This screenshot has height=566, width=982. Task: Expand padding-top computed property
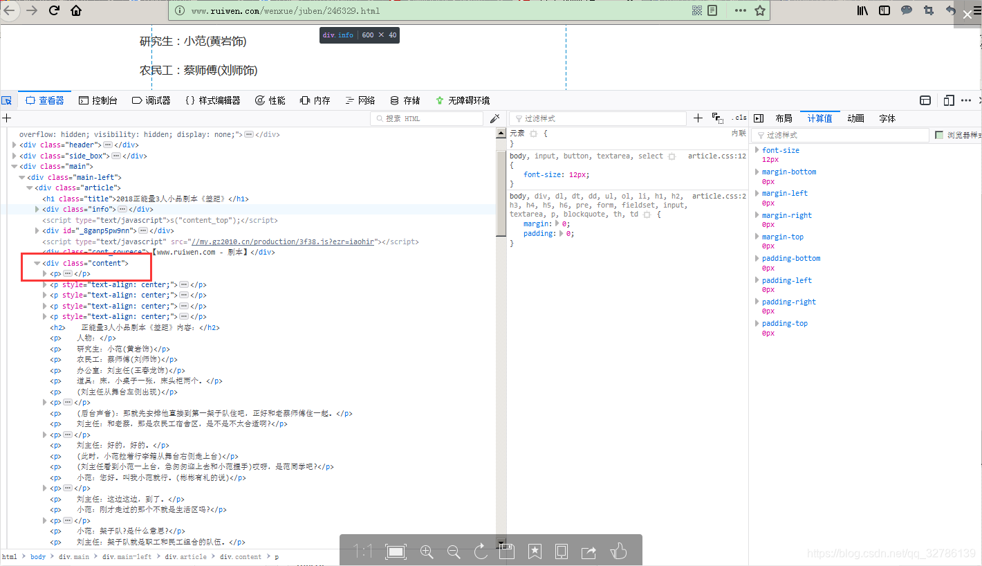point(757,323)
